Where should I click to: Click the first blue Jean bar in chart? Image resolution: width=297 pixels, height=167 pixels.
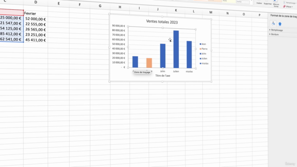pos(135,62)
